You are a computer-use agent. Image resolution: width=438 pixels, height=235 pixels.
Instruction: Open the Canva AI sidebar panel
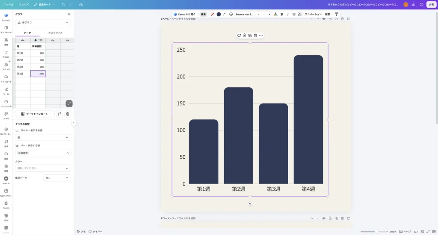coord(6,17)
